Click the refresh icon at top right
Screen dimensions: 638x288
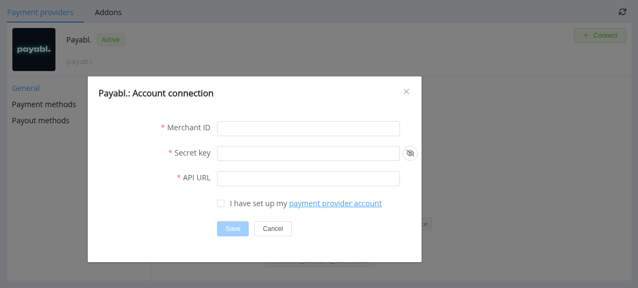point(622,12)
